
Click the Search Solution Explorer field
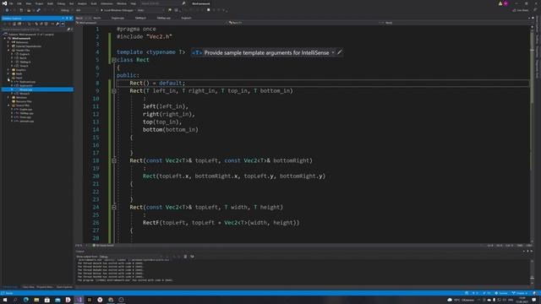[35, 30]
